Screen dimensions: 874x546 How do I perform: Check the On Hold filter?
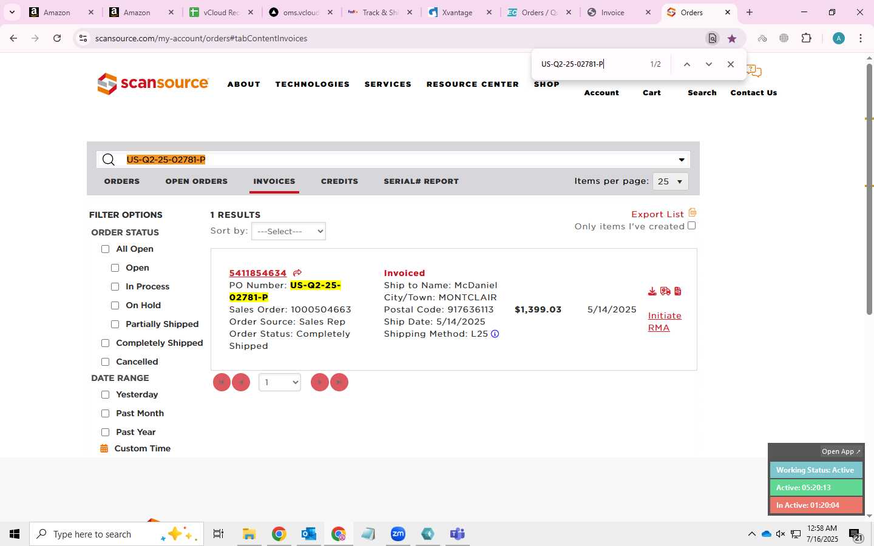click(x=115, y=305)
